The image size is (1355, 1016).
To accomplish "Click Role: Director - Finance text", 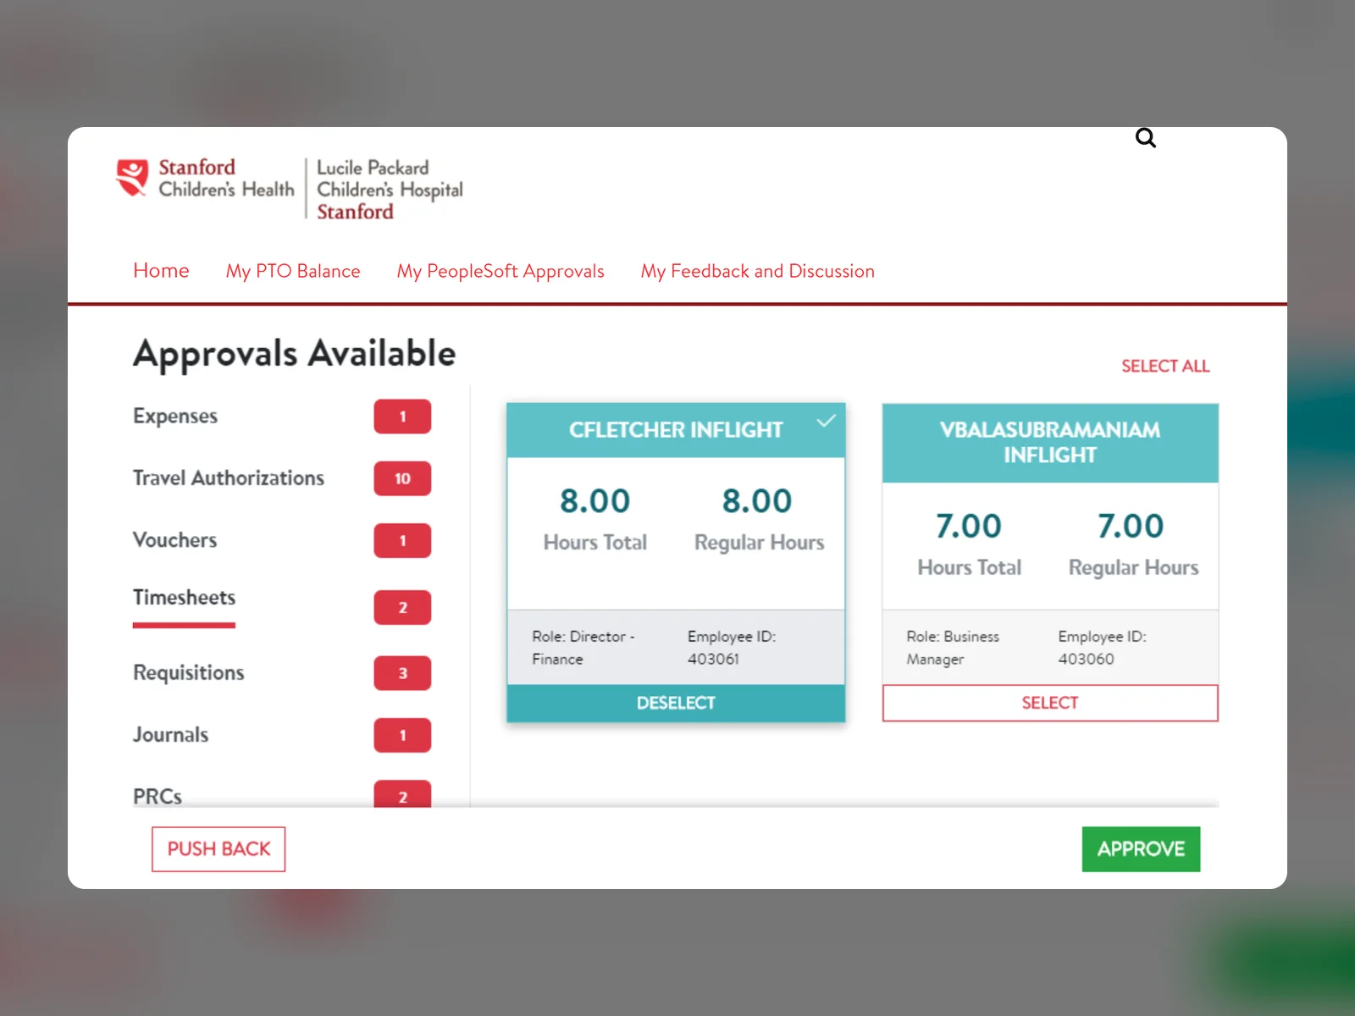I will pyautogui.click(x=583, y=648).
